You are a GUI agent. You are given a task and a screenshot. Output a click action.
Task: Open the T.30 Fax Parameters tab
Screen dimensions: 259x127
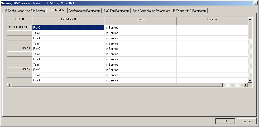click(x=116, y=11)
